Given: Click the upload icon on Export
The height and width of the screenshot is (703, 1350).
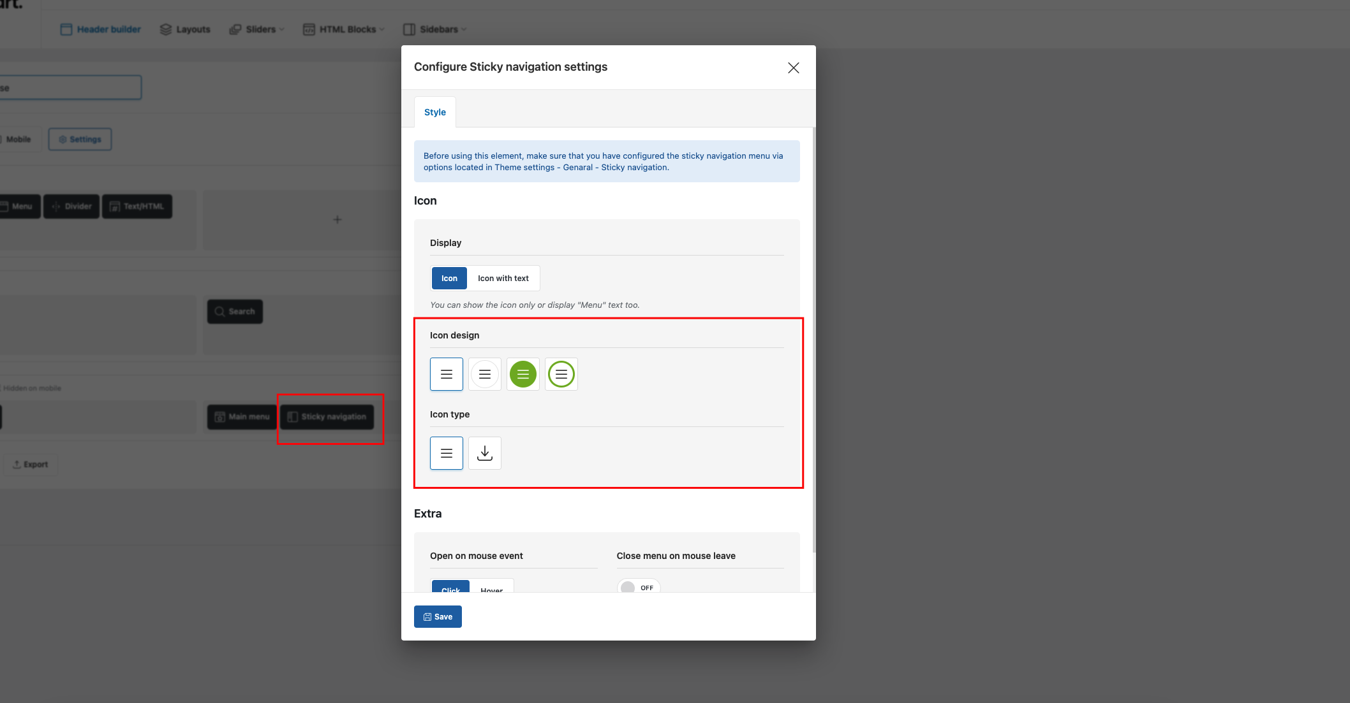Looking at the screenshot, I should pyautogui.click(x=17, y=465).
